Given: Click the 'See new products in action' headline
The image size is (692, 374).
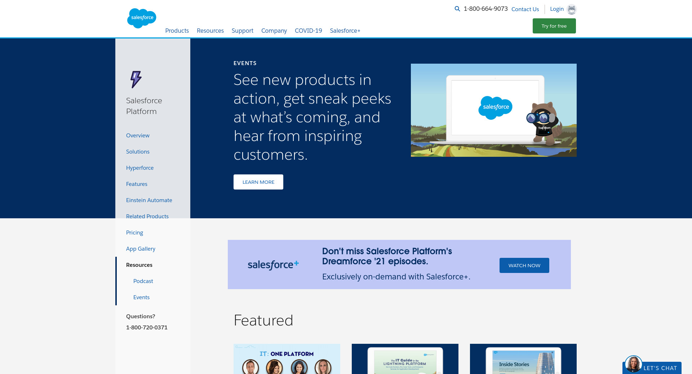Looking at the screenshot, I should pos(312,117).
